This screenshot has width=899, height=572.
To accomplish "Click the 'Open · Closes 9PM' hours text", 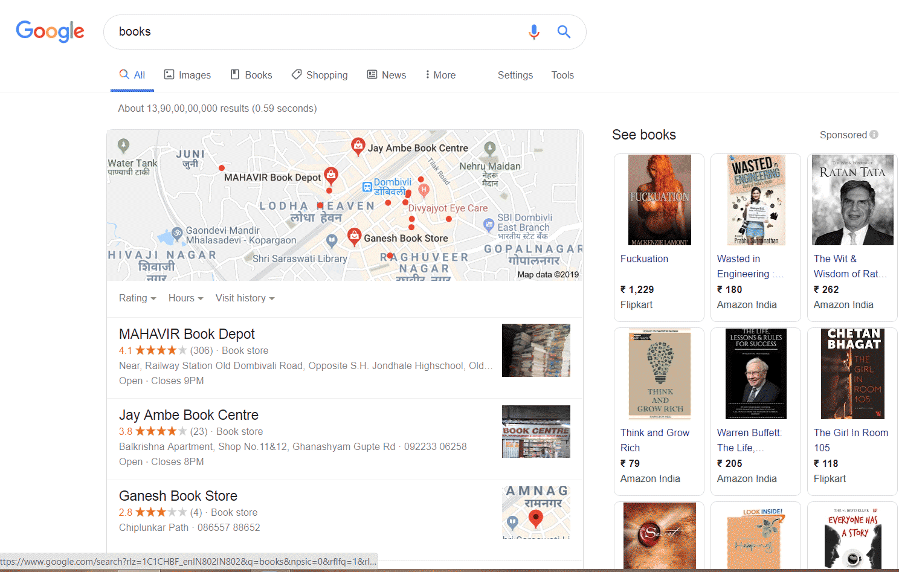I will 161,381.
